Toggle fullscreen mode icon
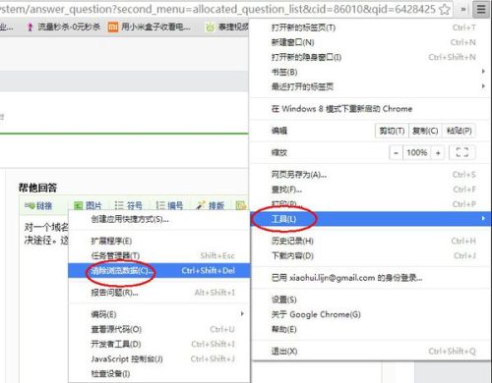 [462, 152]
